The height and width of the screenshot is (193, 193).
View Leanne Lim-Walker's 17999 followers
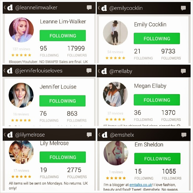coord(77,51)
